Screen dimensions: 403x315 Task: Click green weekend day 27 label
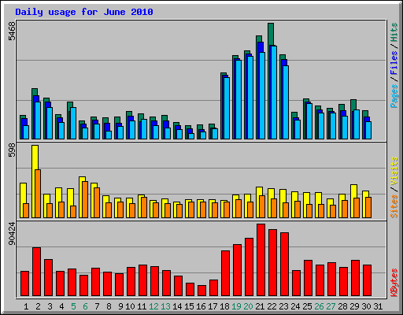331,306
